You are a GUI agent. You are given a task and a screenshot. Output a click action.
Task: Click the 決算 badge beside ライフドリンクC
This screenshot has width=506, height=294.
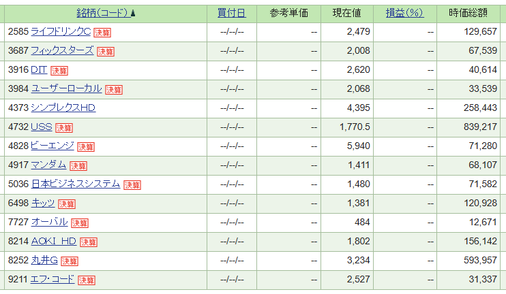[102, 33]
